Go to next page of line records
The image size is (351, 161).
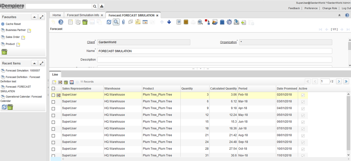pyautogui.click(x=339, y=81)
